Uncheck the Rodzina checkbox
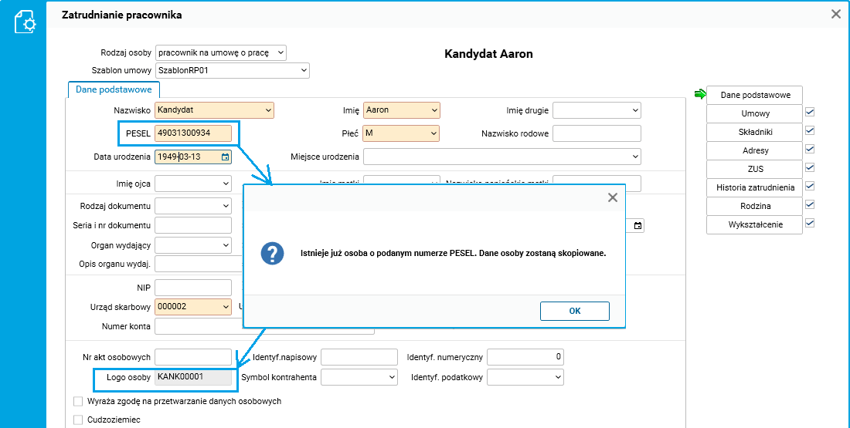 click(810, 204)
